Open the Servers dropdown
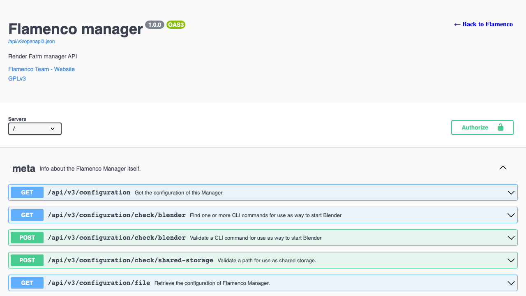 (x=35, y=129)
